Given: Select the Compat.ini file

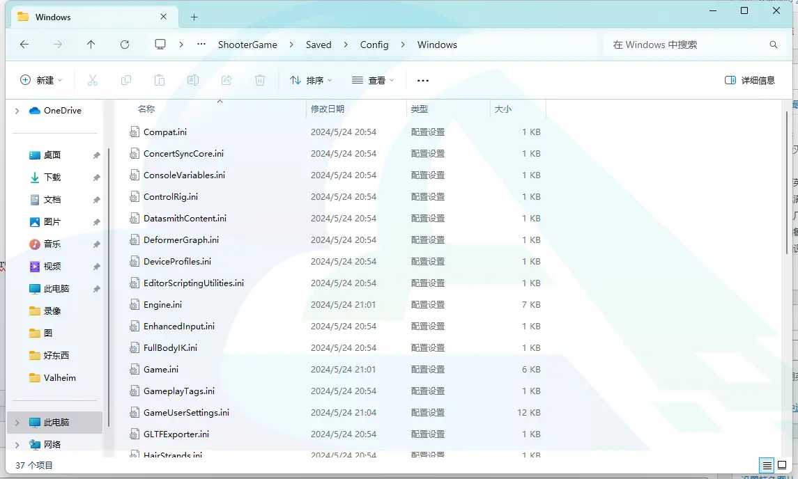Looking at the screenshot, I should pos(165,132).
